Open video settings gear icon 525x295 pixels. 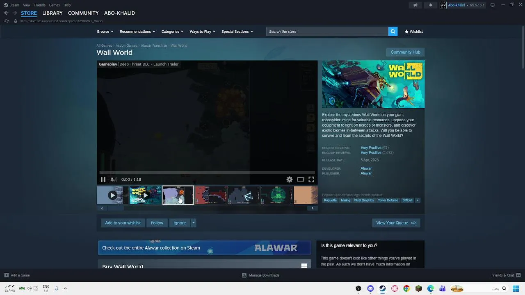click(x=290, y=179)
